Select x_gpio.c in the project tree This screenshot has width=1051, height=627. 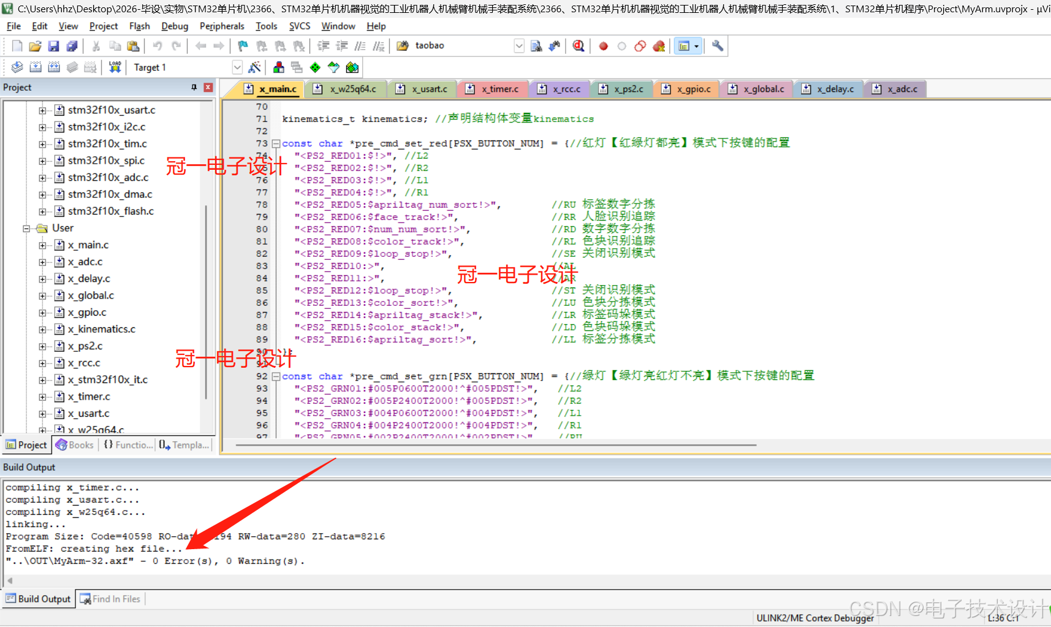(87, 313)
